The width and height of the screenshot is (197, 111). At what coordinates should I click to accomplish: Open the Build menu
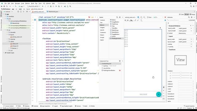(x=33, y=3)
